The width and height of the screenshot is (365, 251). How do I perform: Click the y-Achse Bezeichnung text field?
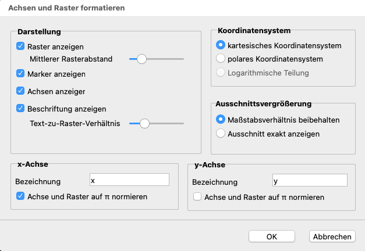click(309, 181)
